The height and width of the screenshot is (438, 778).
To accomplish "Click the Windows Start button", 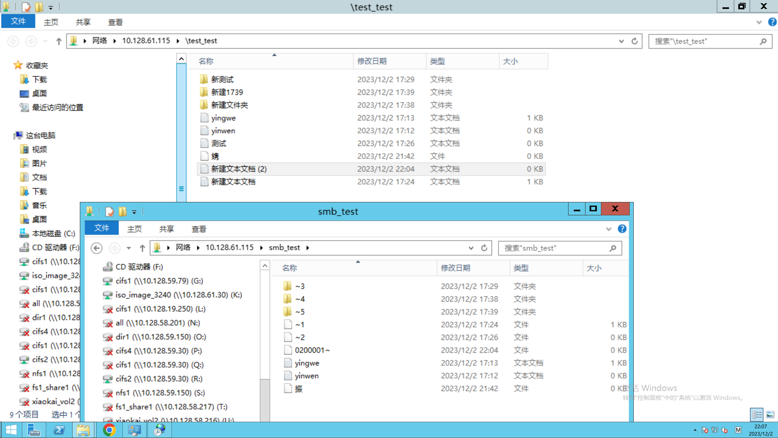I will point(11,430).
